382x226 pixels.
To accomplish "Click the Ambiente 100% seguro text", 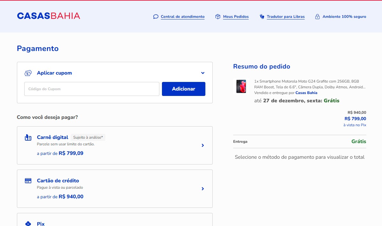I will [x=344, y=17].
